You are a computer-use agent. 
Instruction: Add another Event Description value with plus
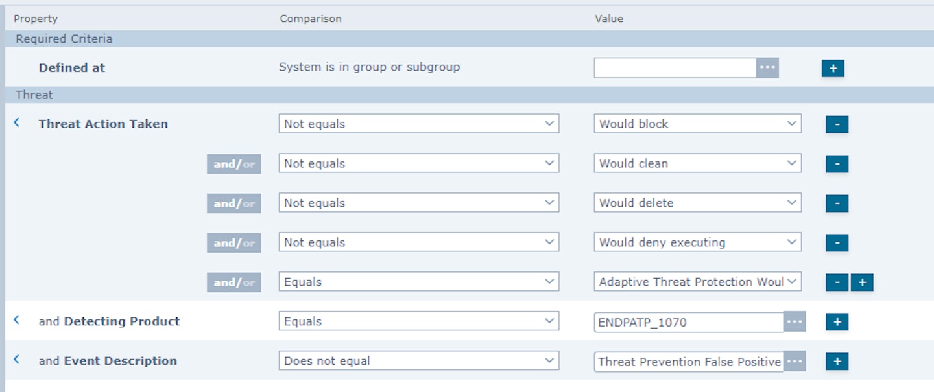[x=837, y=362]
